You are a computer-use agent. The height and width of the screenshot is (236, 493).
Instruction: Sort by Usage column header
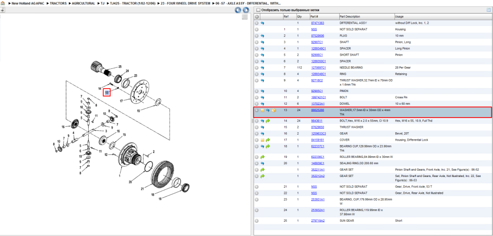[443, 17]
